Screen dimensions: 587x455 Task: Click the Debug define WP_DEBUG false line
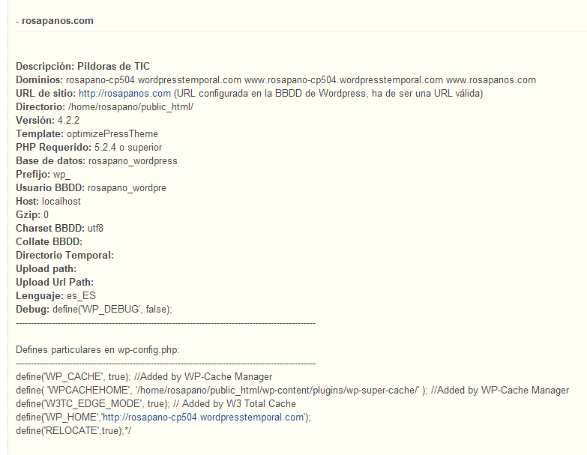94,309
